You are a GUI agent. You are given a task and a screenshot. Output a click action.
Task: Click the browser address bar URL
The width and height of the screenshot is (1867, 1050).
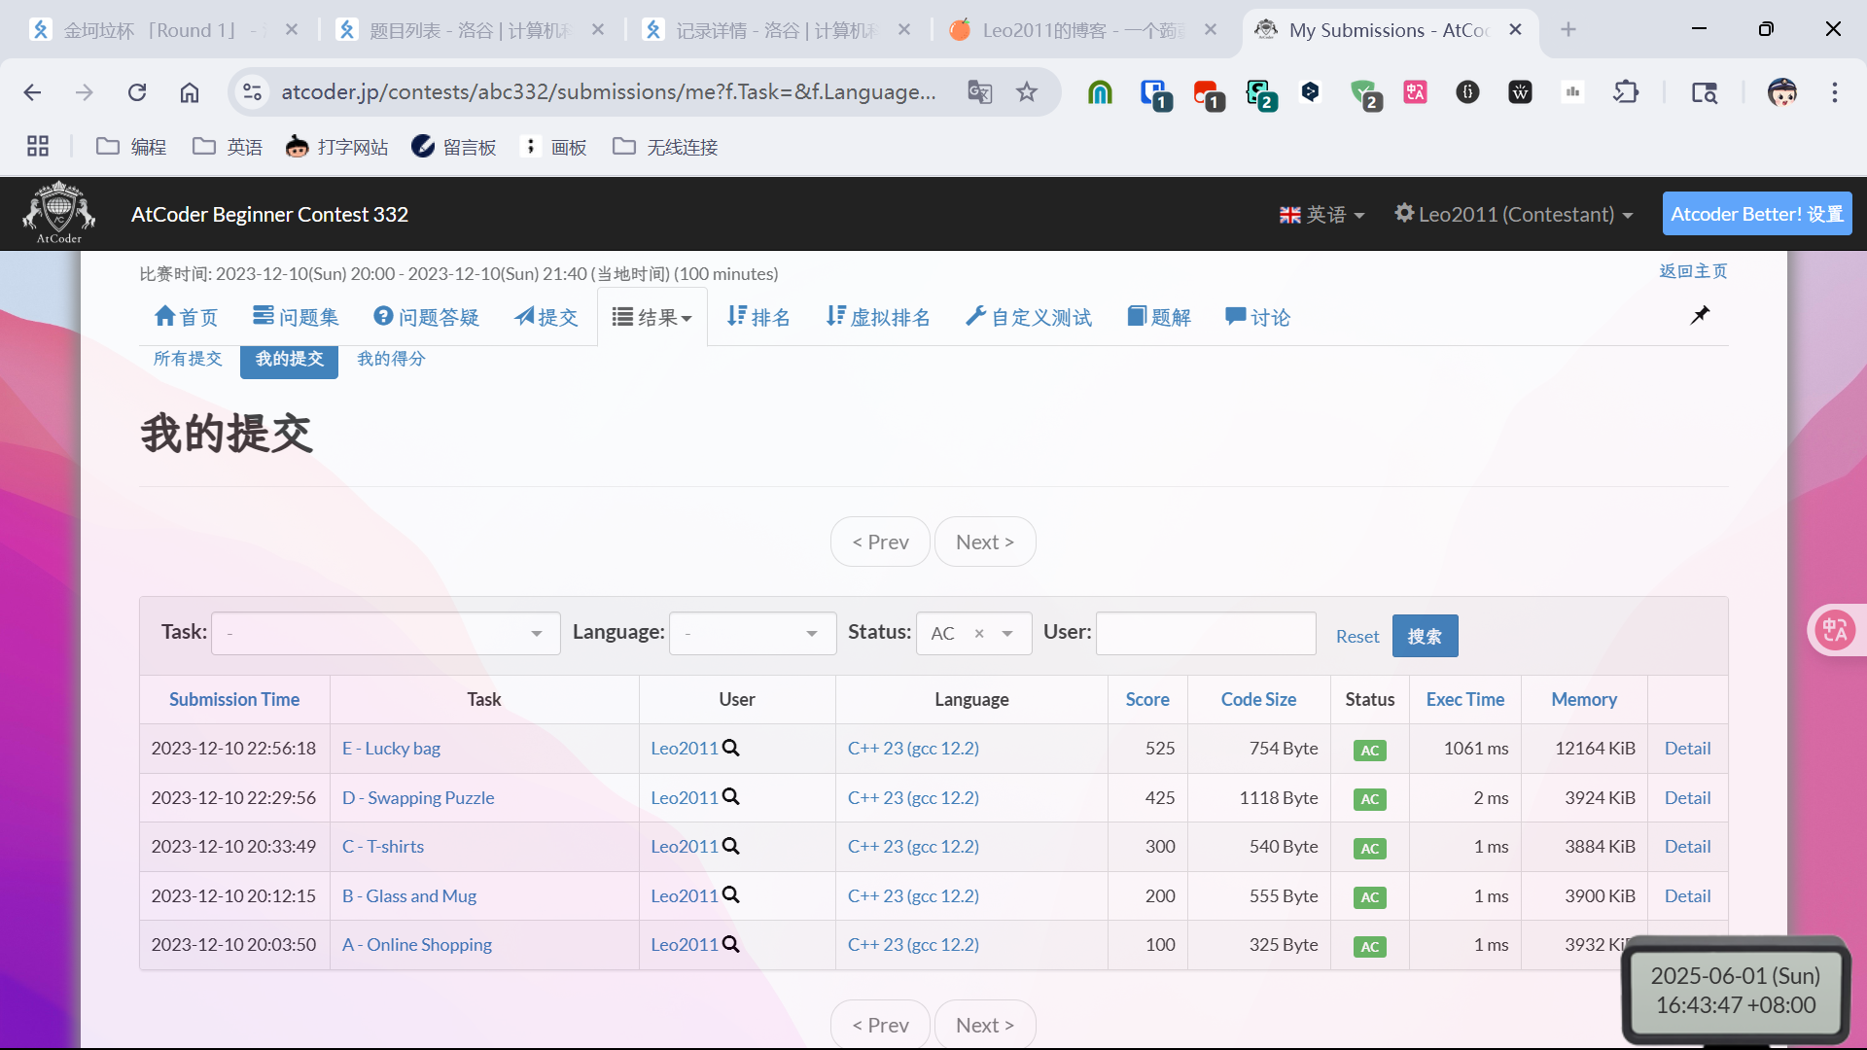click(x=609, y=92)
